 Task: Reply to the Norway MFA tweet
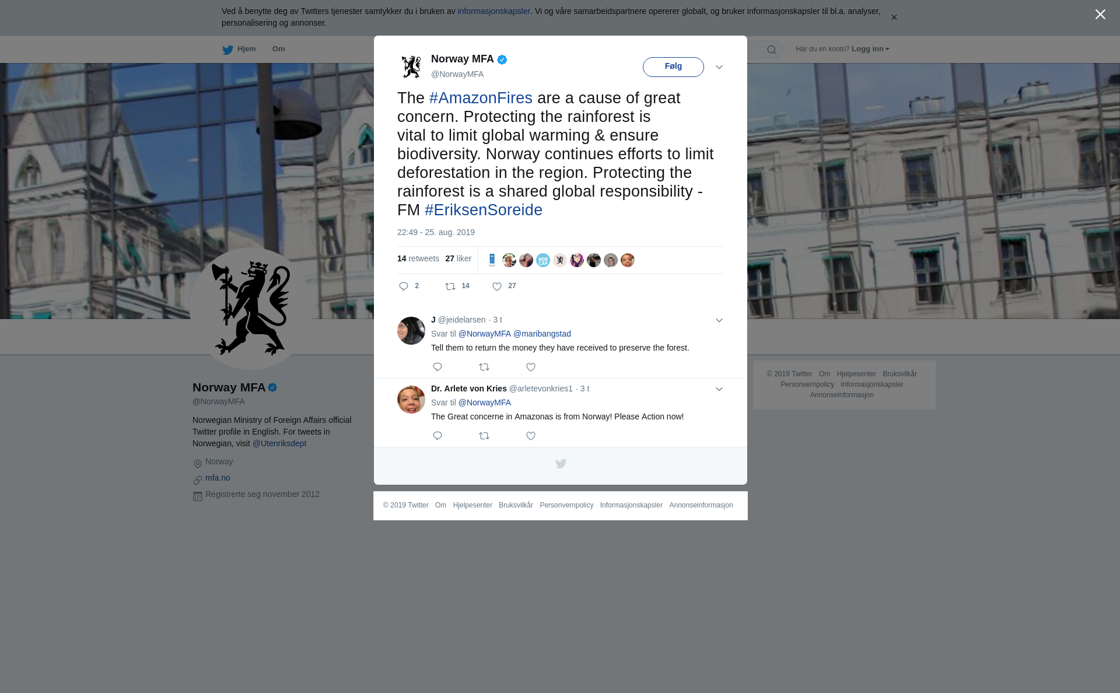(x=404, y=286)
